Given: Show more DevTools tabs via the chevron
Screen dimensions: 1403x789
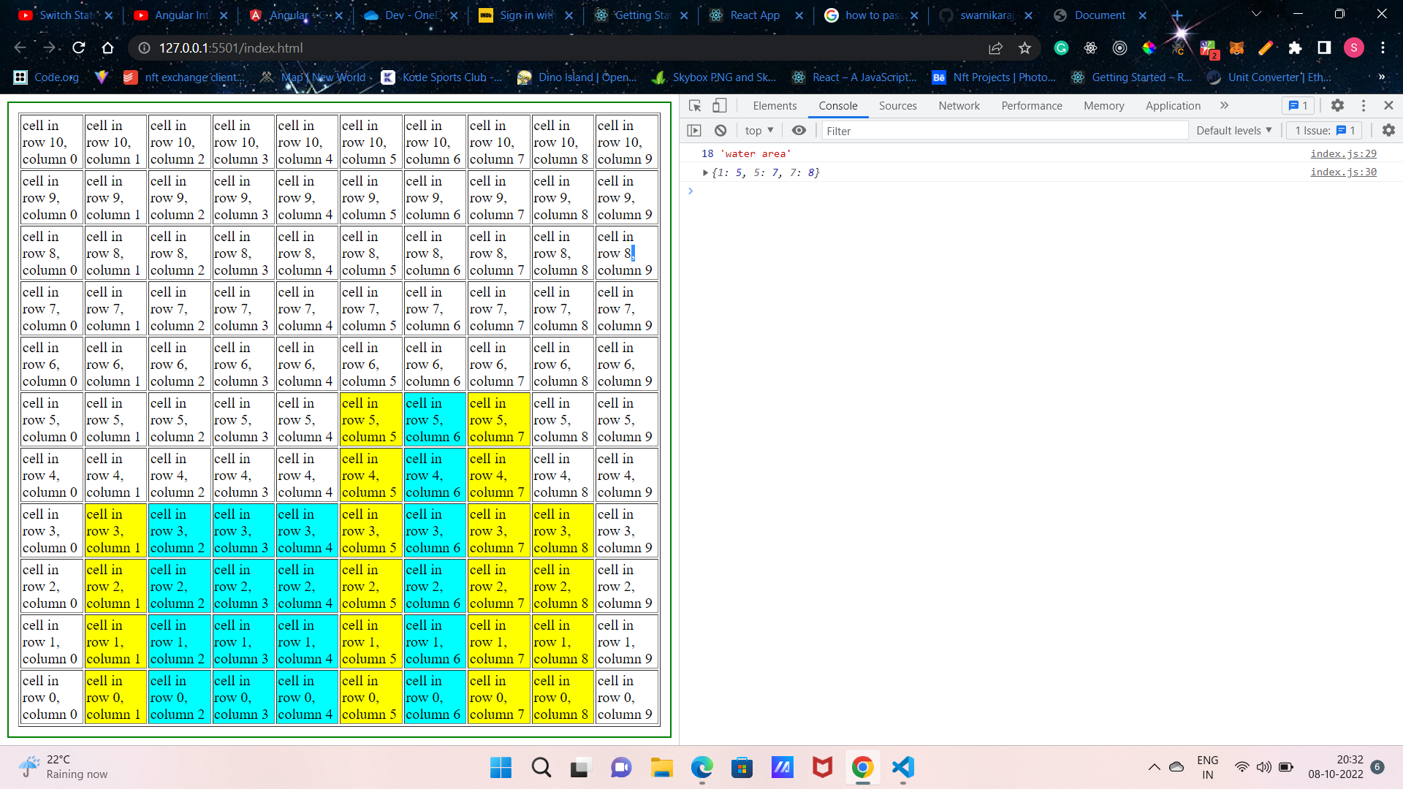Looking at the screenshot, I should coord(1224,106).
